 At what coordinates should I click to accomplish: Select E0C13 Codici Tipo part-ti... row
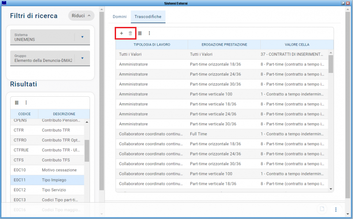(x=47, y=200)
